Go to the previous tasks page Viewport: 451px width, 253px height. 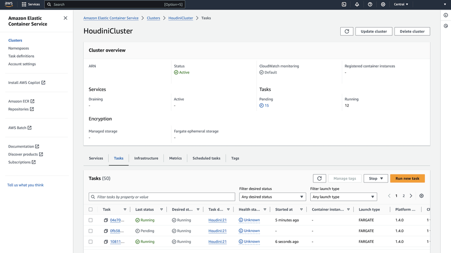point(389,196)
